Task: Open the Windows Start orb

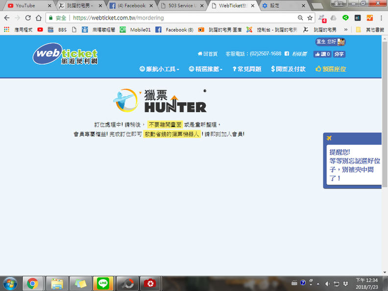Action: pyautogui.click(x=10, y=283)
